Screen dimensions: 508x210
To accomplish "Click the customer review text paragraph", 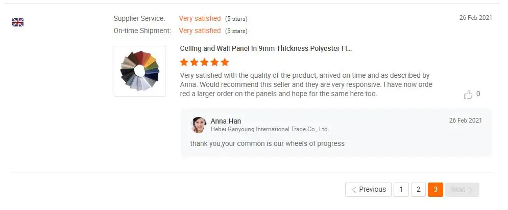I will click(306, 84).
